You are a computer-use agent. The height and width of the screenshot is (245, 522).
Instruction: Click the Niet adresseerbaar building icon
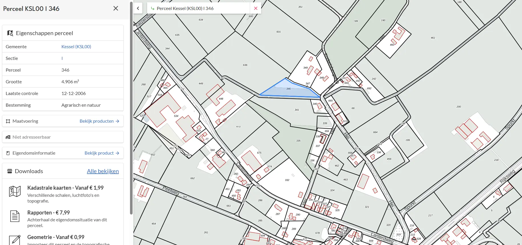coord(8,137)
